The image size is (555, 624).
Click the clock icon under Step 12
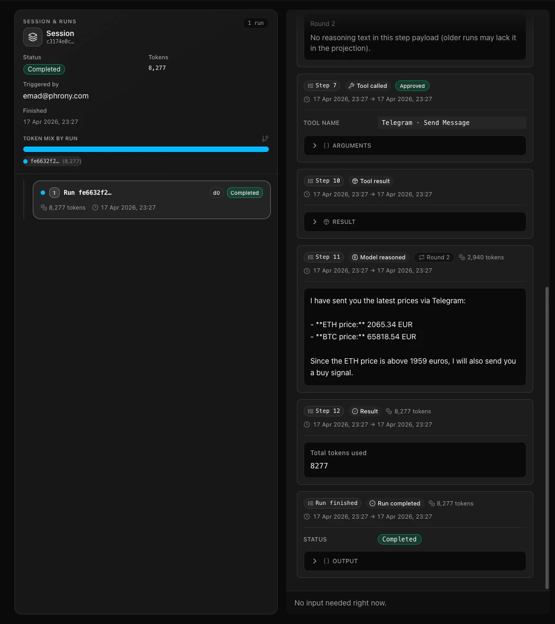(307, 425)
